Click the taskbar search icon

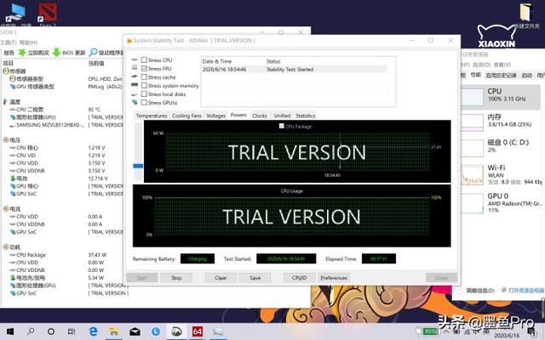[31, 331]
